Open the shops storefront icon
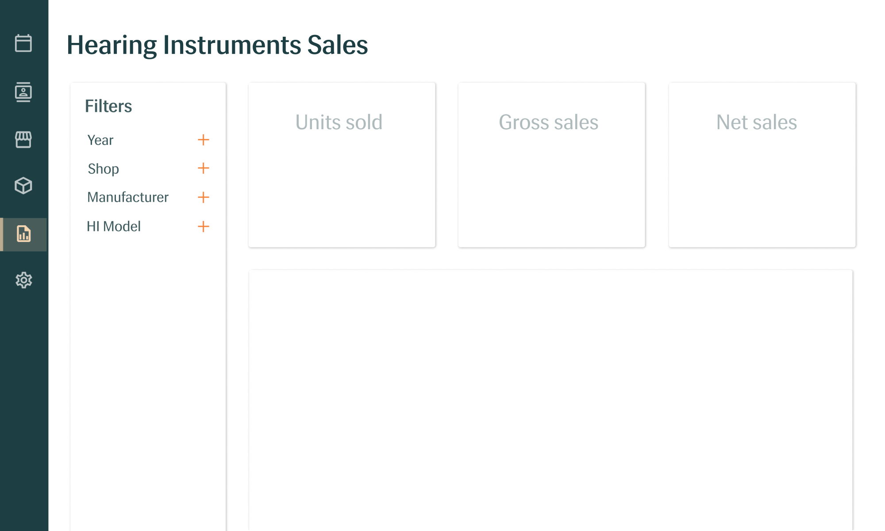The height and width of the screenshot is (531, 885). coord(23,139)
